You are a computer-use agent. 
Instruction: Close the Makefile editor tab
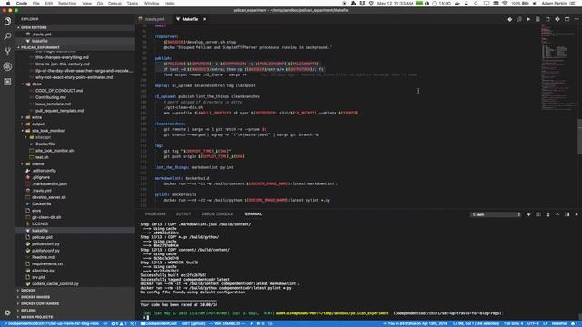coord(204,19)
